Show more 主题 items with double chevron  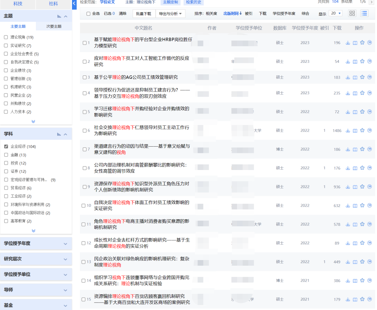click(x=34, y=121)
